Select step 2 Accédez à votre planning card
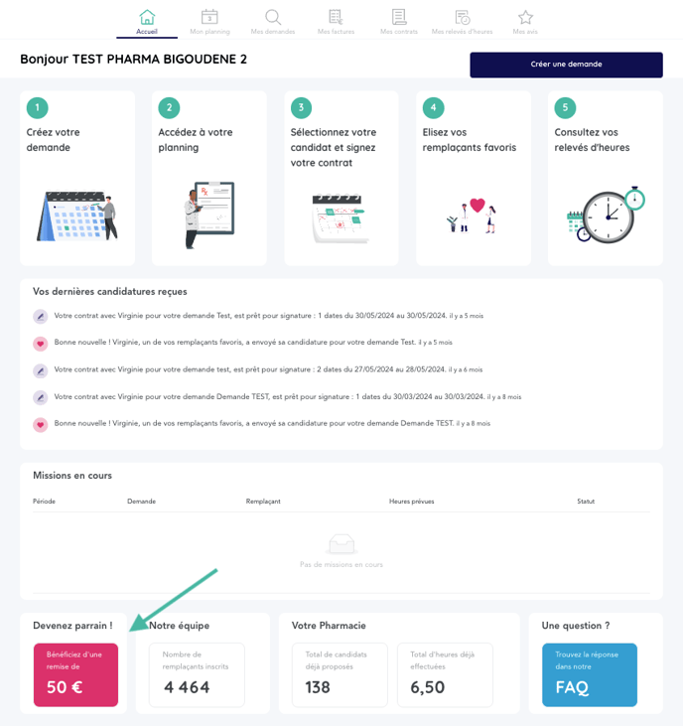Screen dimensions: 683x726 click(209, 179)
